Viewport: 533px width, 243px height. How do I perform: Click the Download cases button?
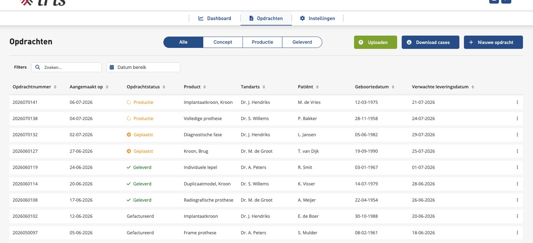430,42
